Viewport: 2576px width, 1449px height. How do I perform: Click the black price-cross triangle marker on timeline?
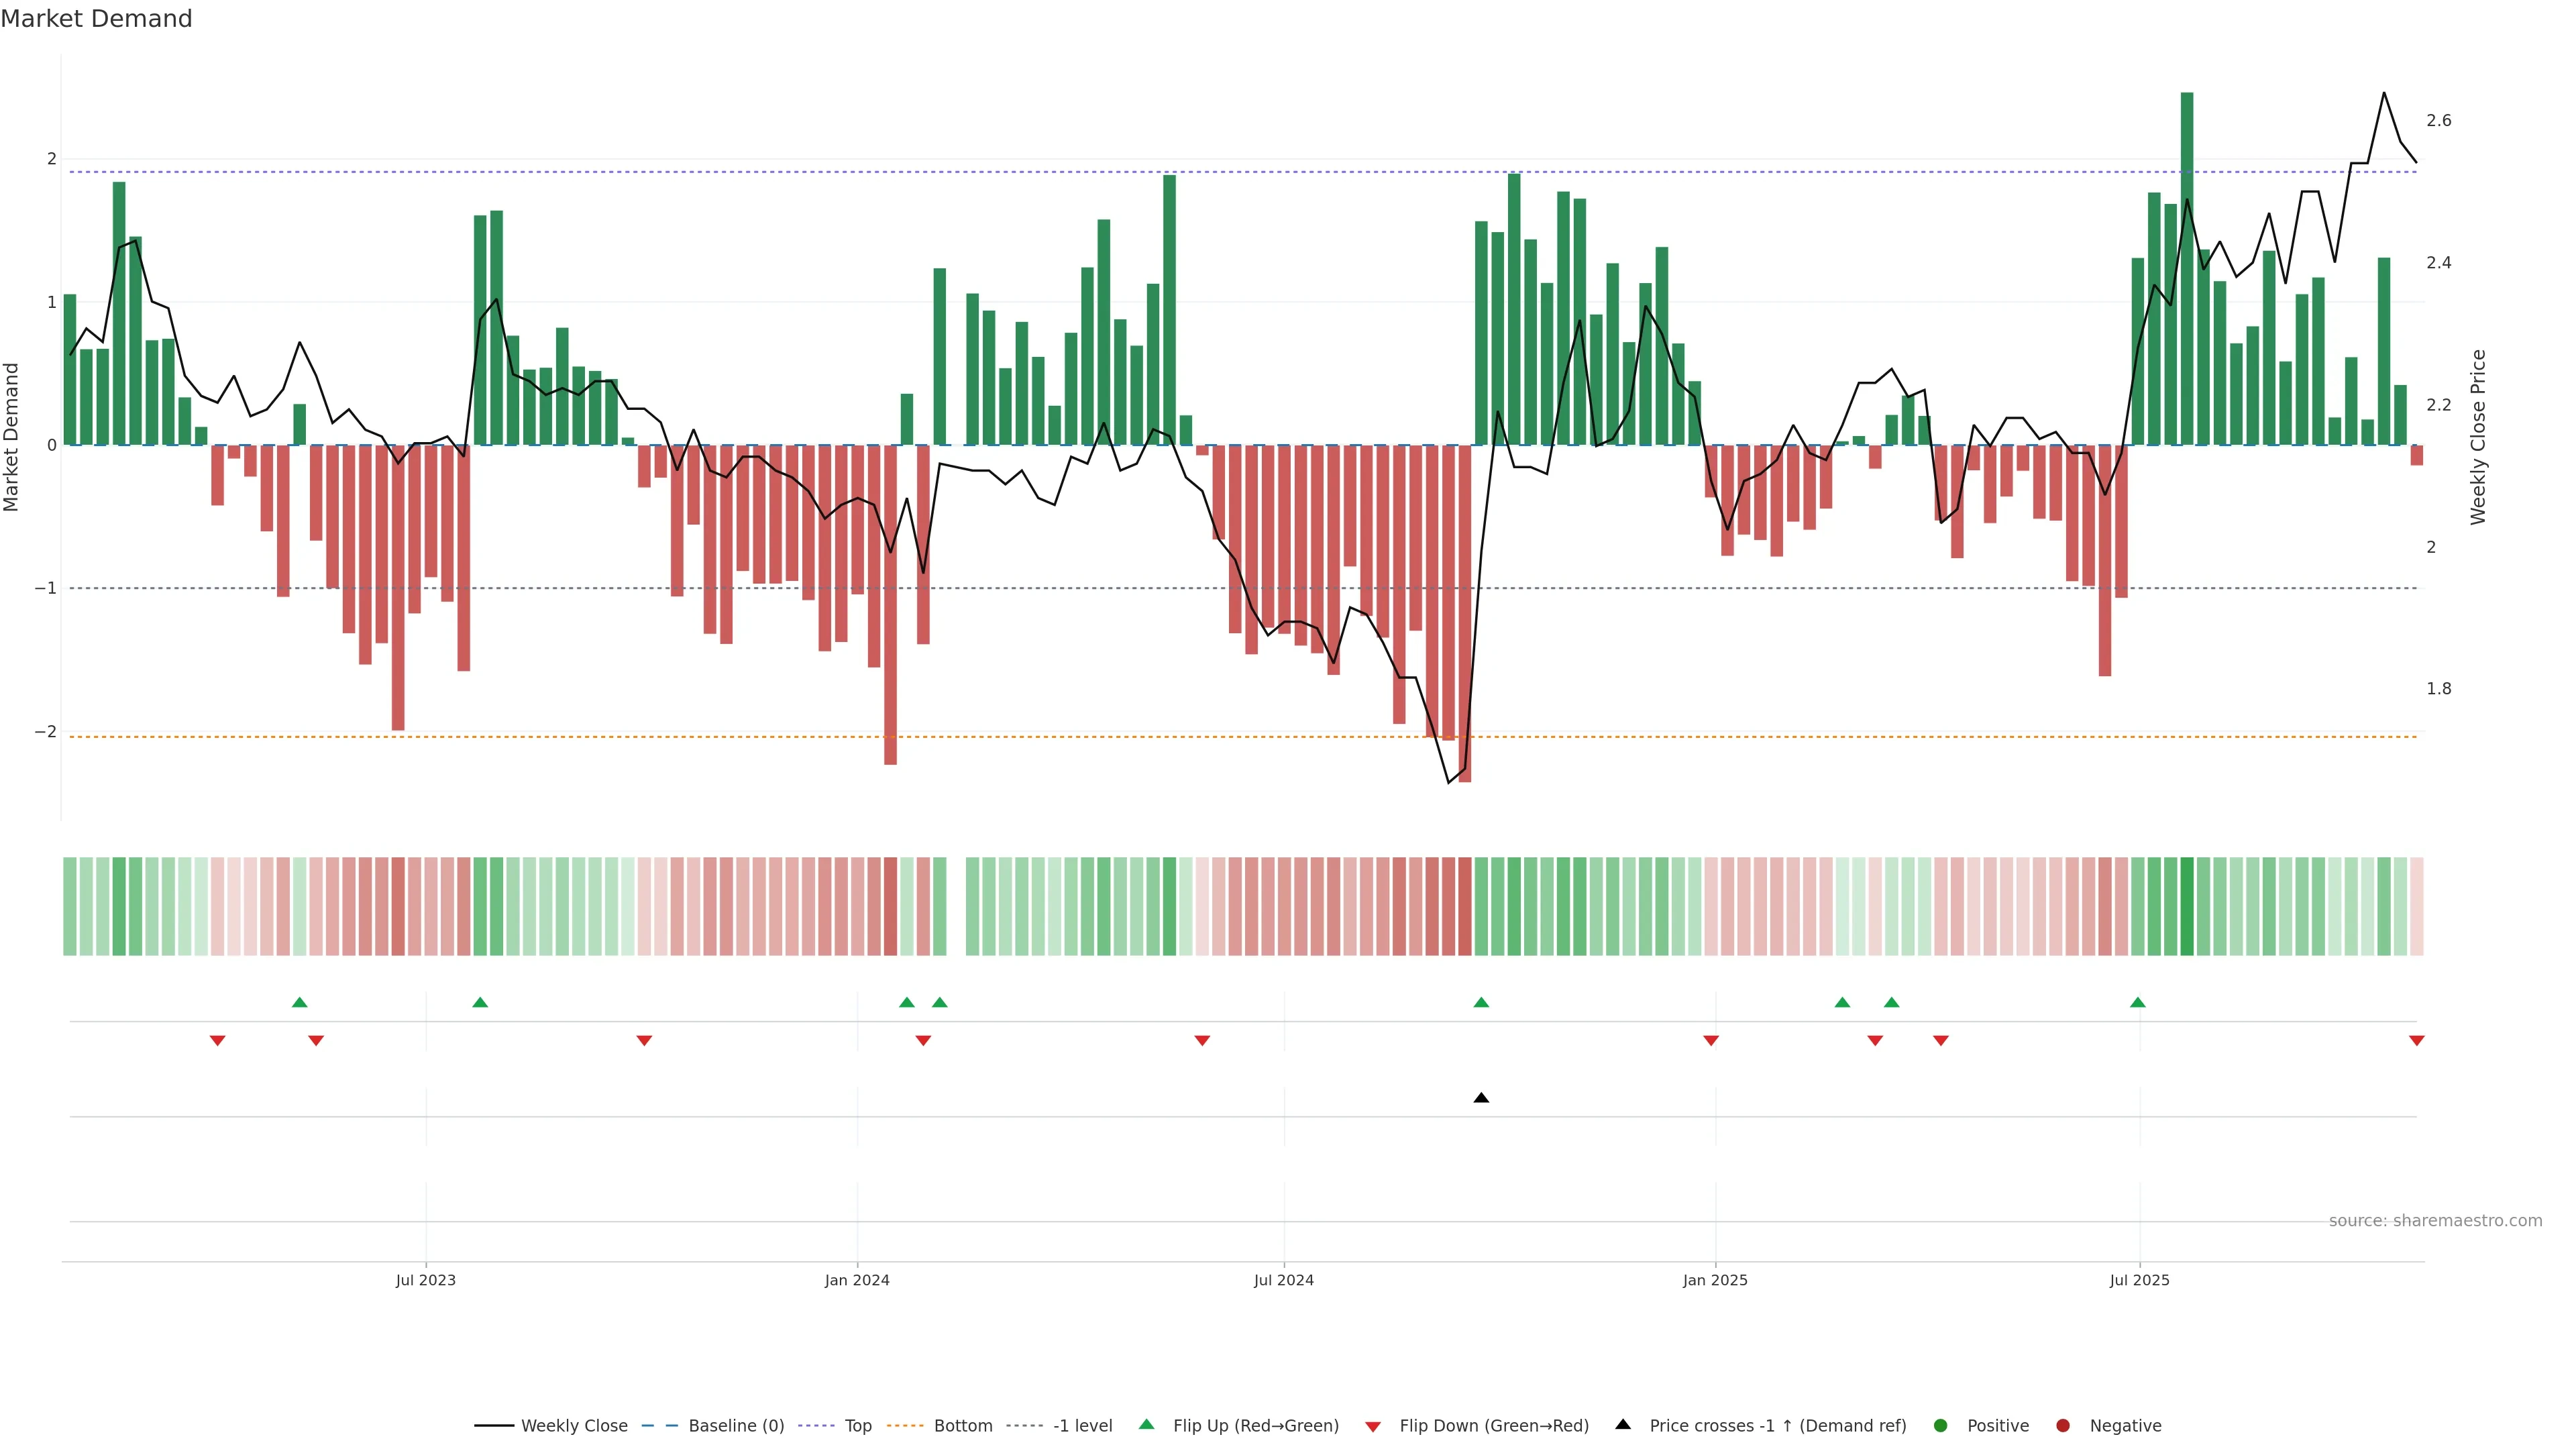[1481, 1098]
